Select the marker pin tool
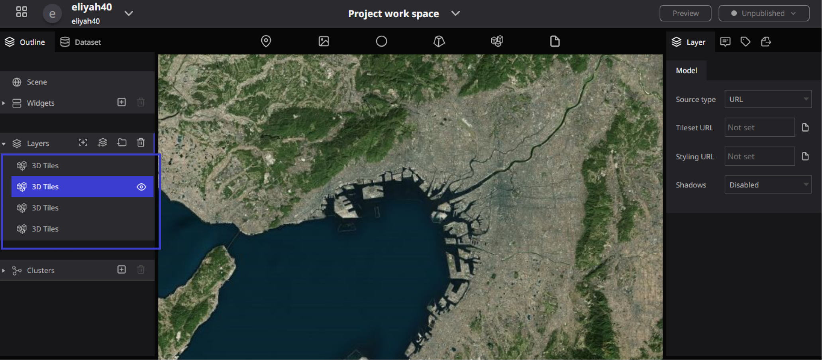 (x=266, y=41)
